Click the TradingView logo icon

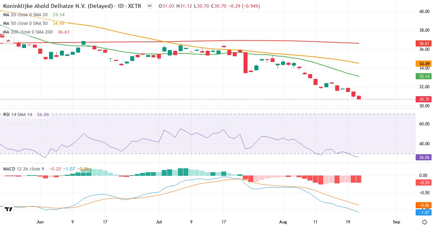point(9,209)
